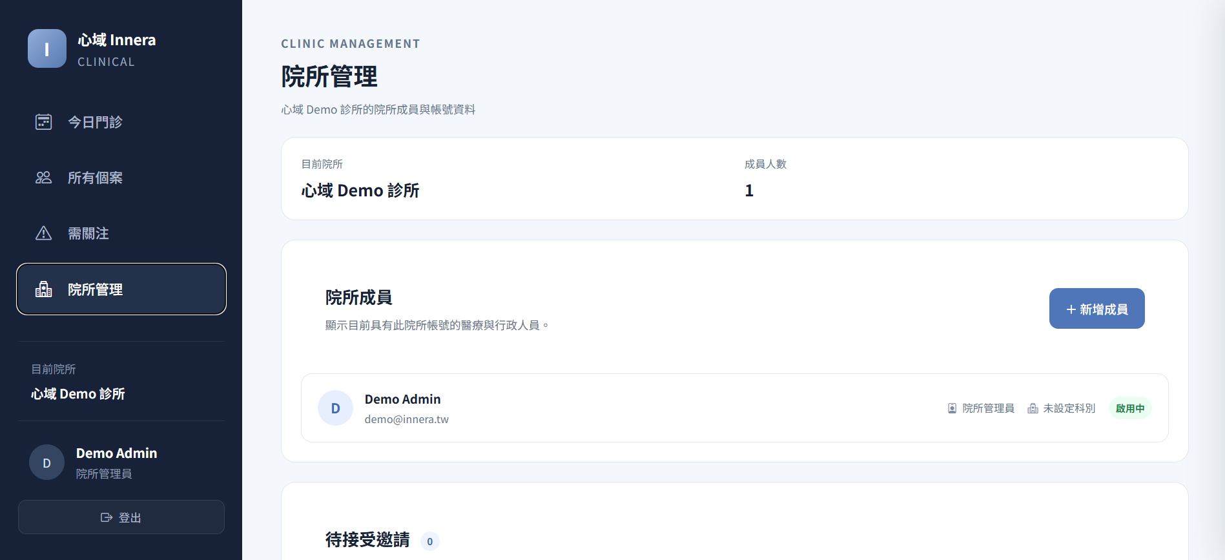Click the D avatar in sidebar profile

(x=46, y=462)
